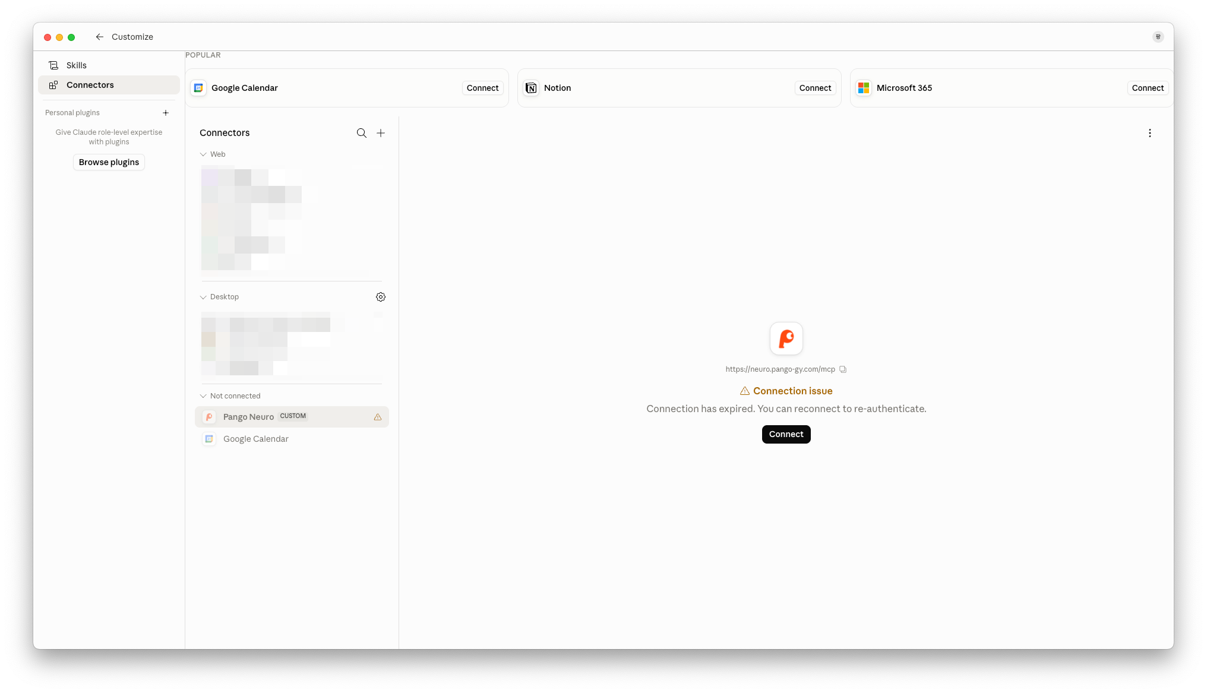Click the back arrow next to Customize
The width and height of the screenshot is (1207, 693).
[99, 37]
